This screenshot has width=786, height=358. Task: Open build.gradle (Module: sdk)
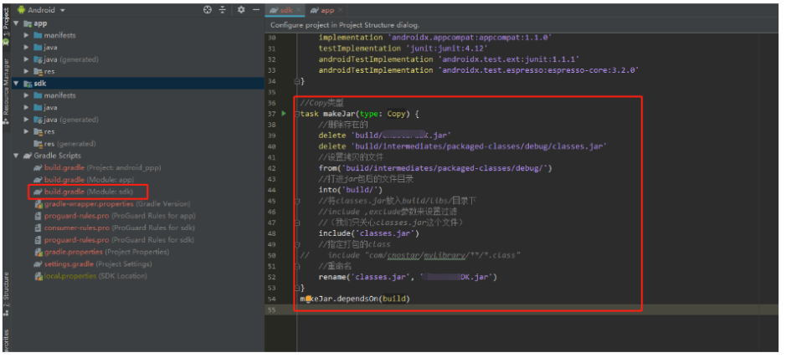[x=84, y=192]
